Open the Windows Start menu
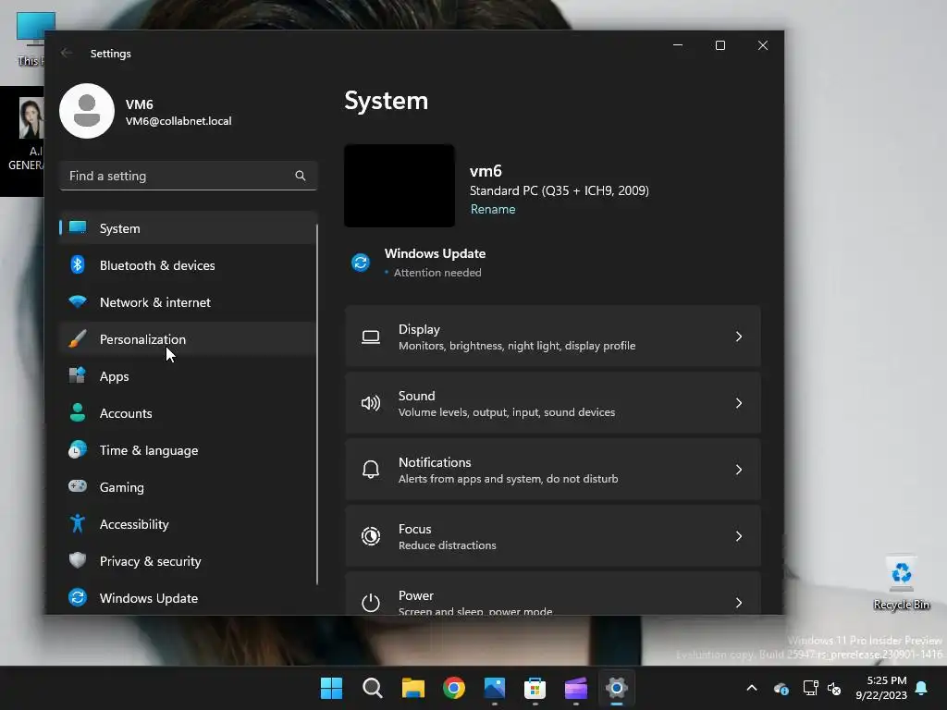This screenshot has width=947, height=710. [x=331, y=688]
